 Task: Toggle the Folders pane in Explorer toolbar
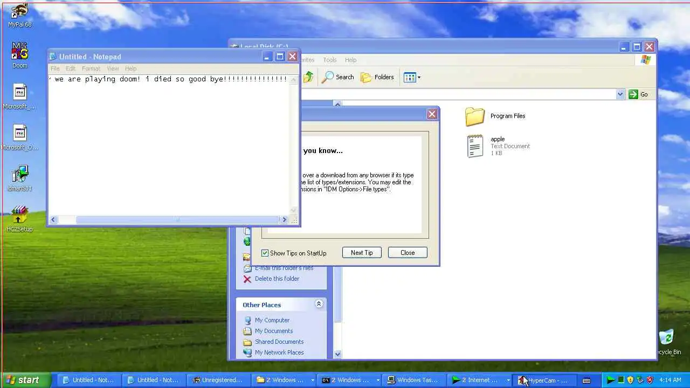pos(377,77)
